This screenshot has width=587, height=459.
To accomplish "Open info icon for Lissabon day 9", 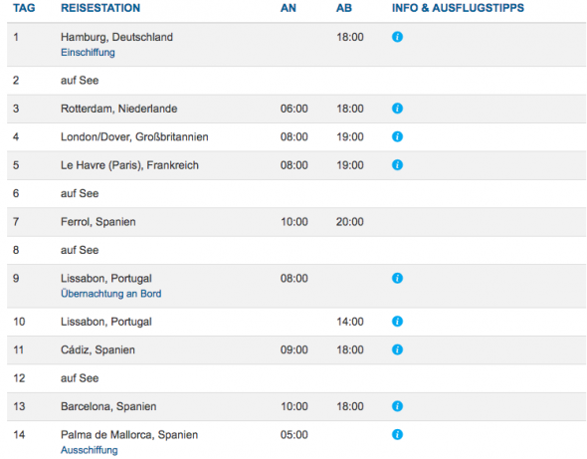I will [397, 278].
